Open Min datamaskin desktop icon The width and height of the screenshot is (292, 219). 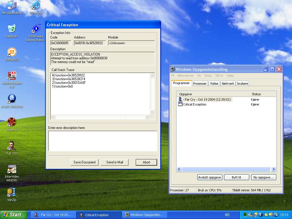[12, 7]
